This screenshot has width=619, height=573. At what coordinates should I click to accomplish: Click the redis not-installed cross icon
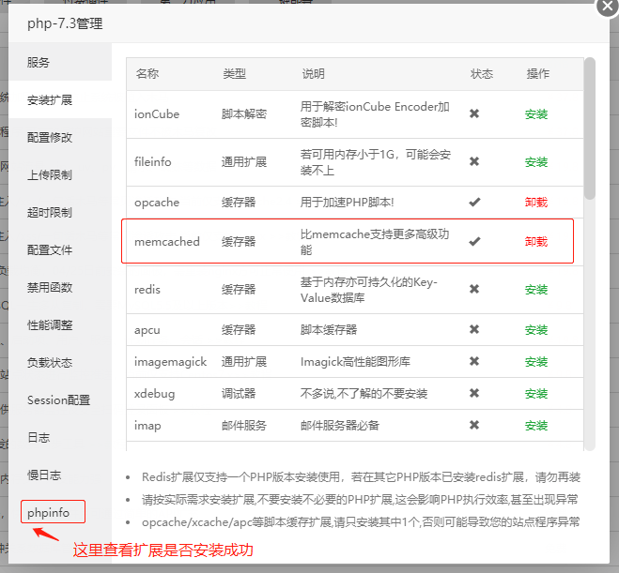474,289
